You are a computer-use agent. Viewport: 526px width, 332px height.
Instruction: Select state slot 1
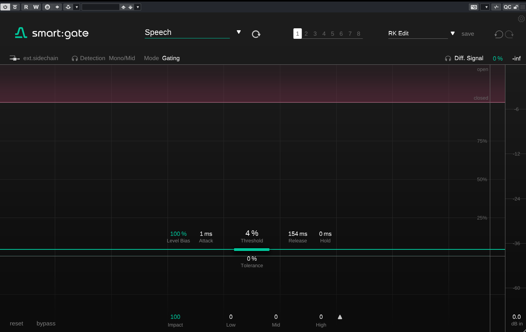pos(297,34)
